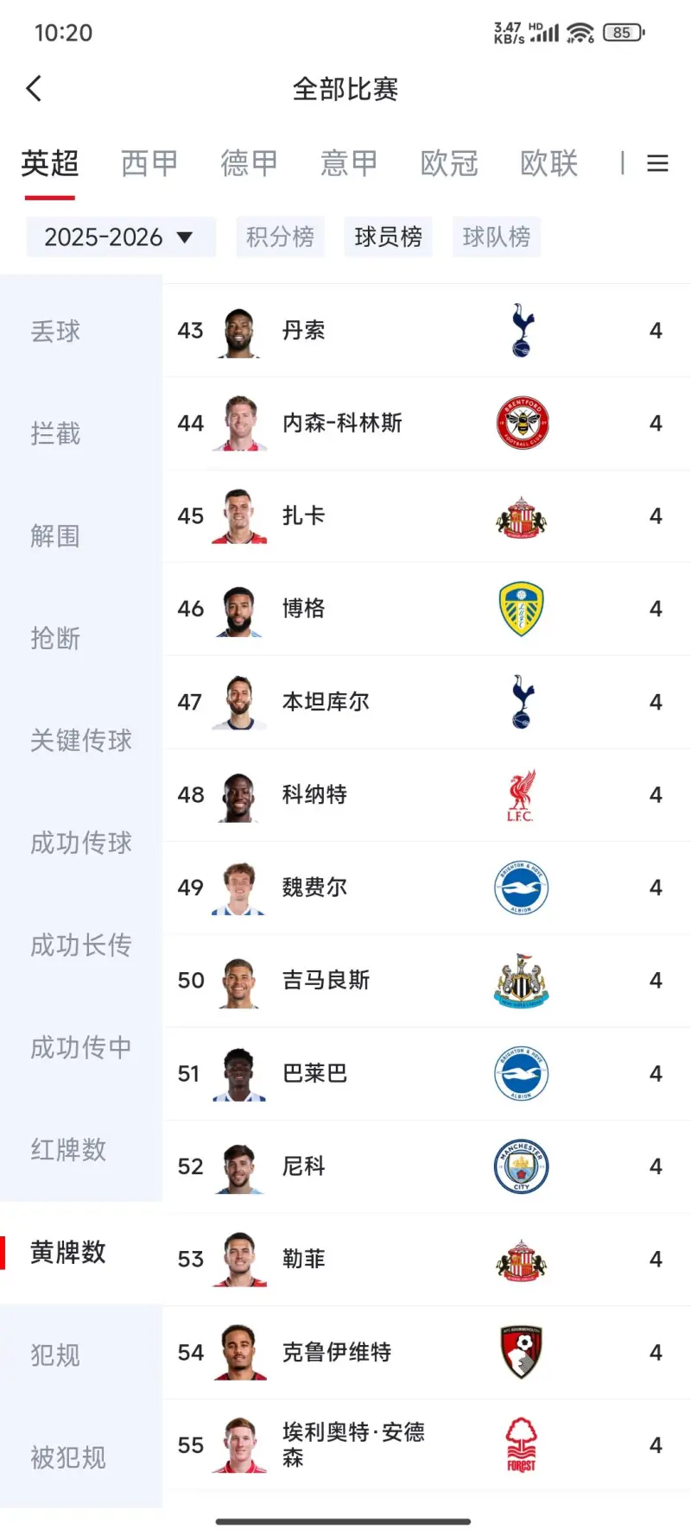Viewport: 691px width, 1535px height.
Task: Select 红牌数 in the stats sidebar
Action: 68,1150
